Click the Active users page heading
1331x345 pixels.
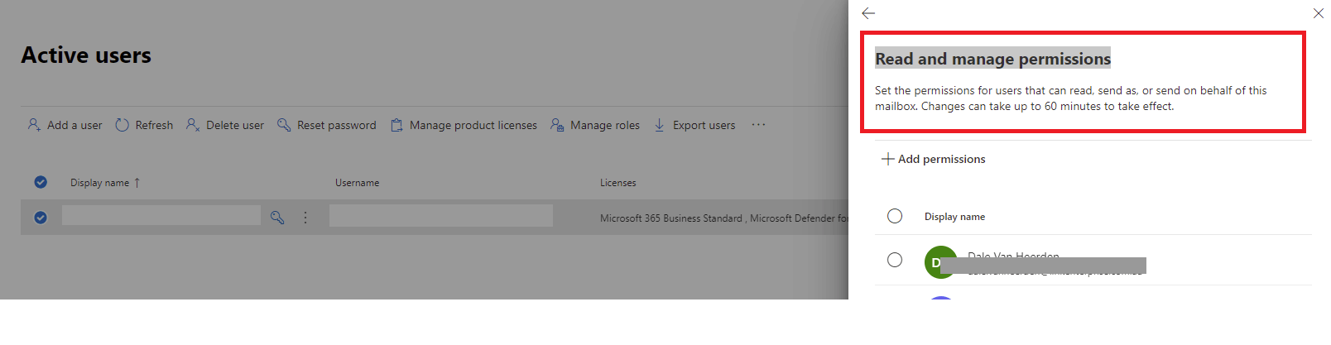coord(86,55)
